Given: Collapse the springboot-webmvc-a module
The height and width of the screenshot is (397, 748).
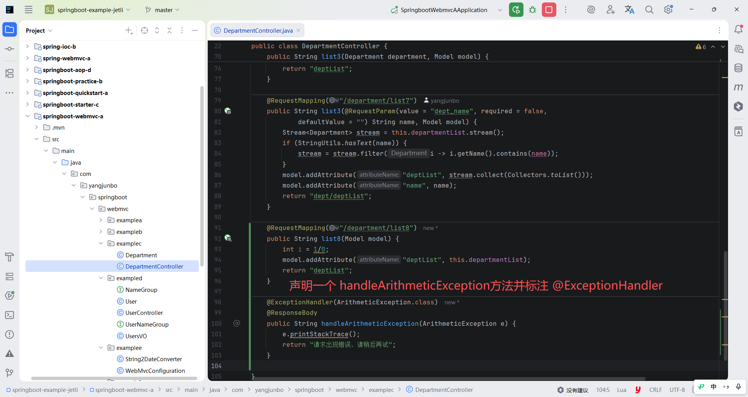Looking at the screenshot, I should tap(27, 116).
